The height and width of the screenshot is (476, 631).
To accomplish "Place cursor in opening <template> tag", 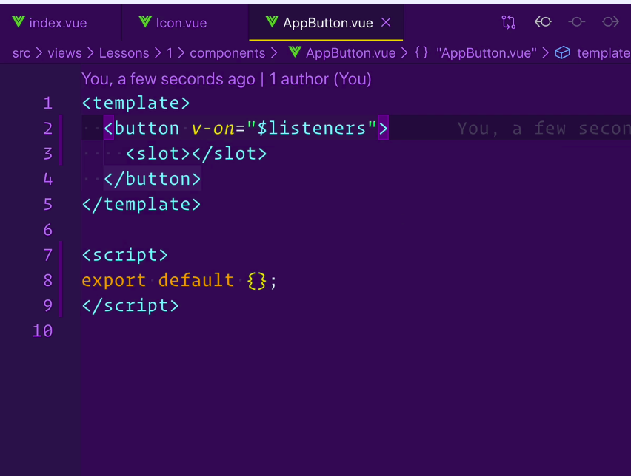I will pos(136,103).
